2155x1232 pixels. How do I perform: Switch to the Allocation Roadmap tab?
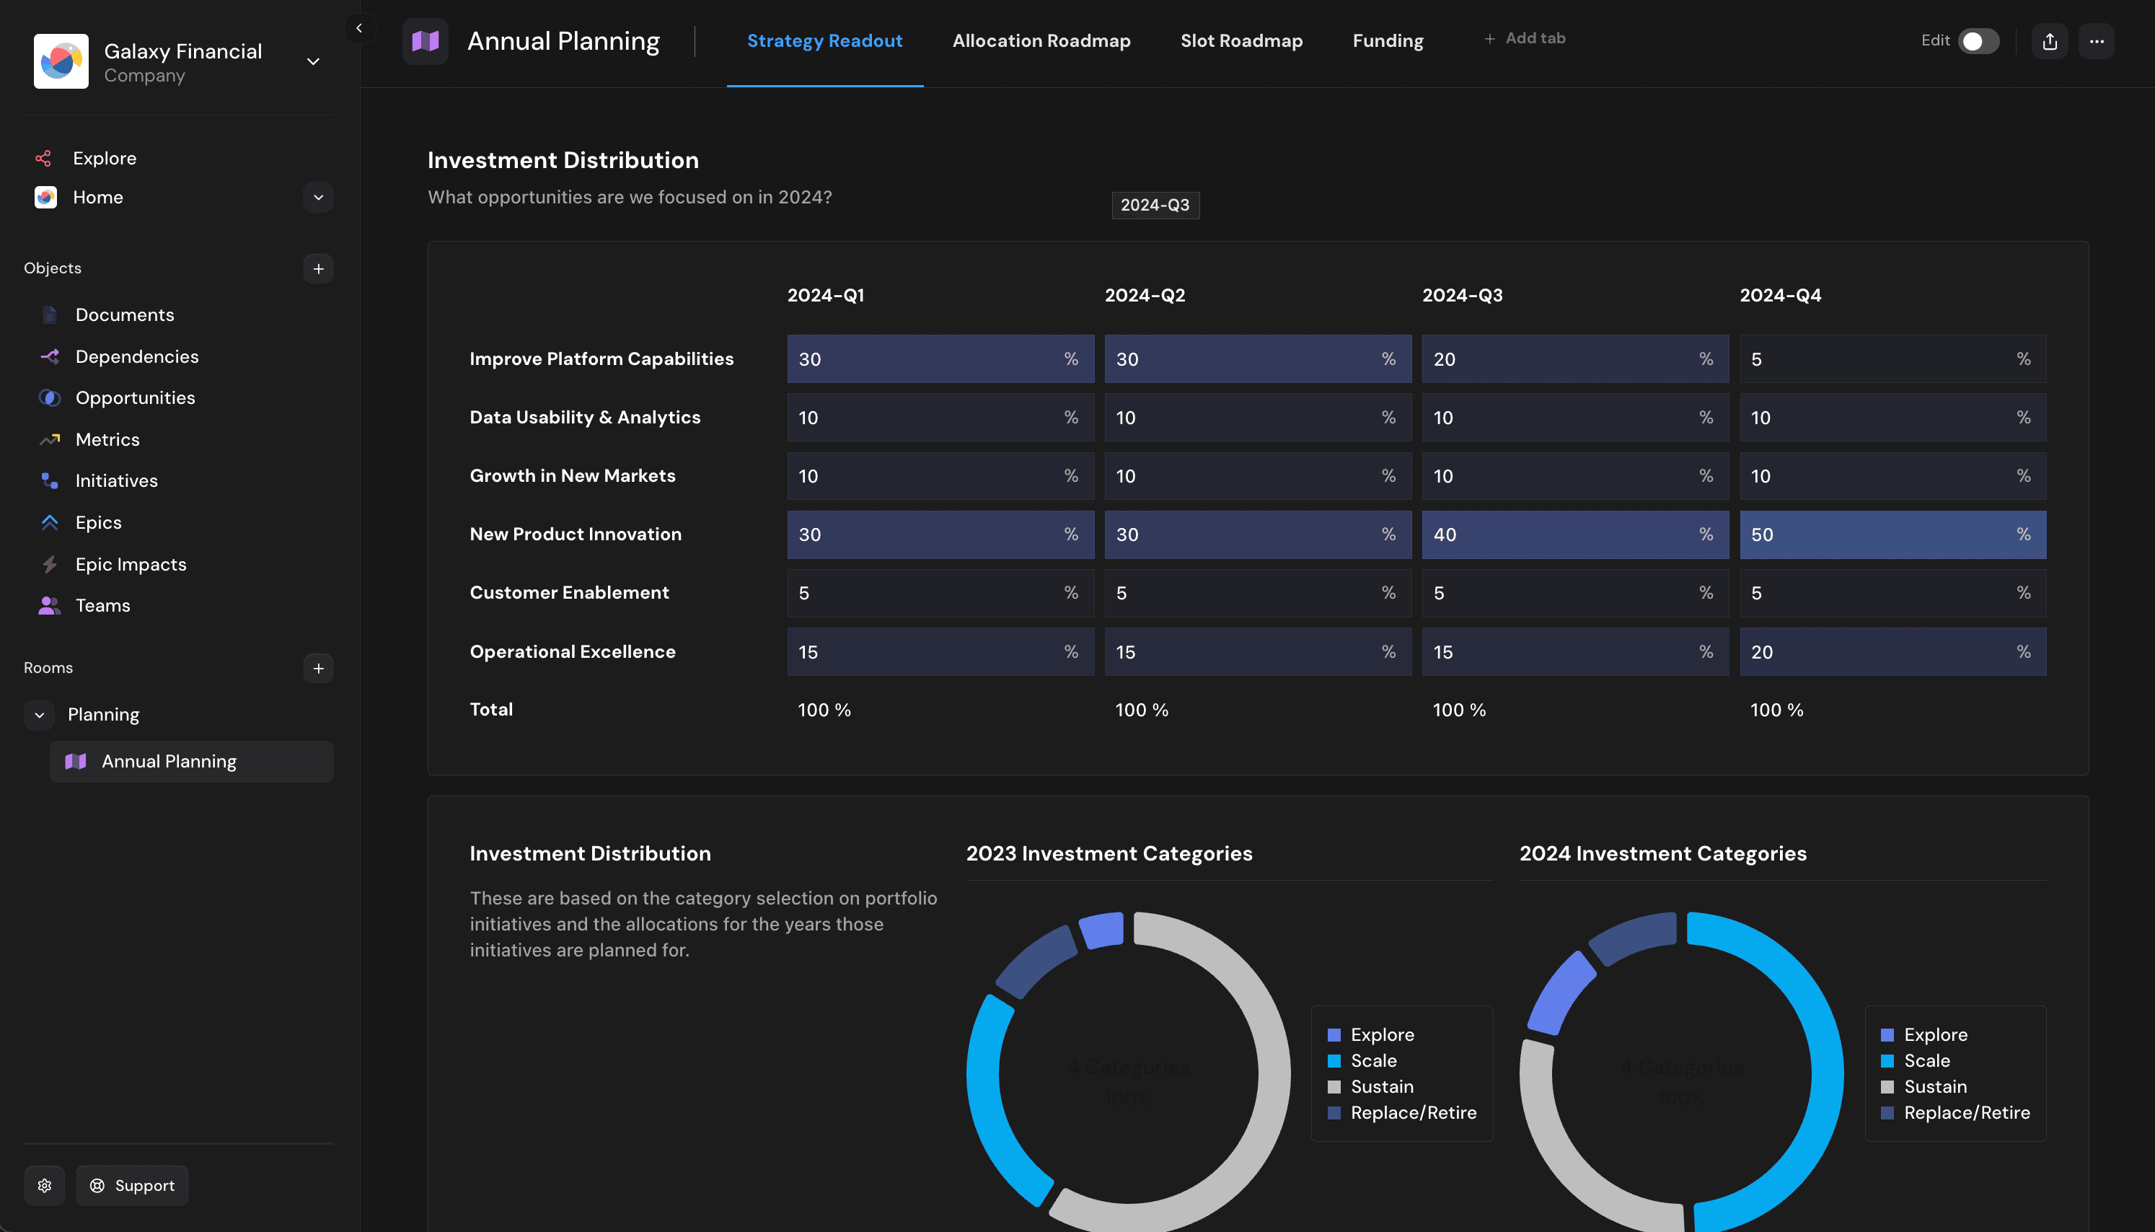tap(1041, 40)
